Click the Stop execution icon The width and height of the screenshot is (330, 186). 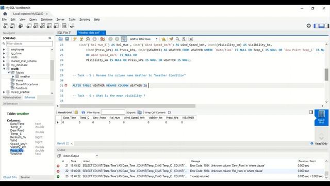pyautogui.click(x=94, y=39)
